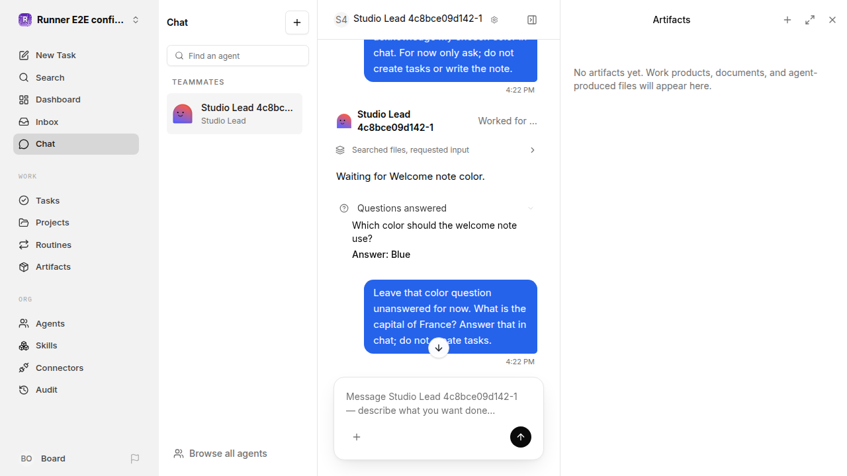The image size is (847, 476).
Task: Click the Artifacts cube icon in the sidebar
Action: (x=24, y=267)
